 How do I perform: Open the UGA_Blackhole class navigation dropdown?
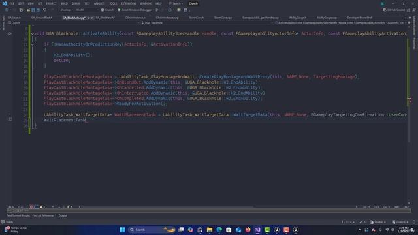[206, 23]
